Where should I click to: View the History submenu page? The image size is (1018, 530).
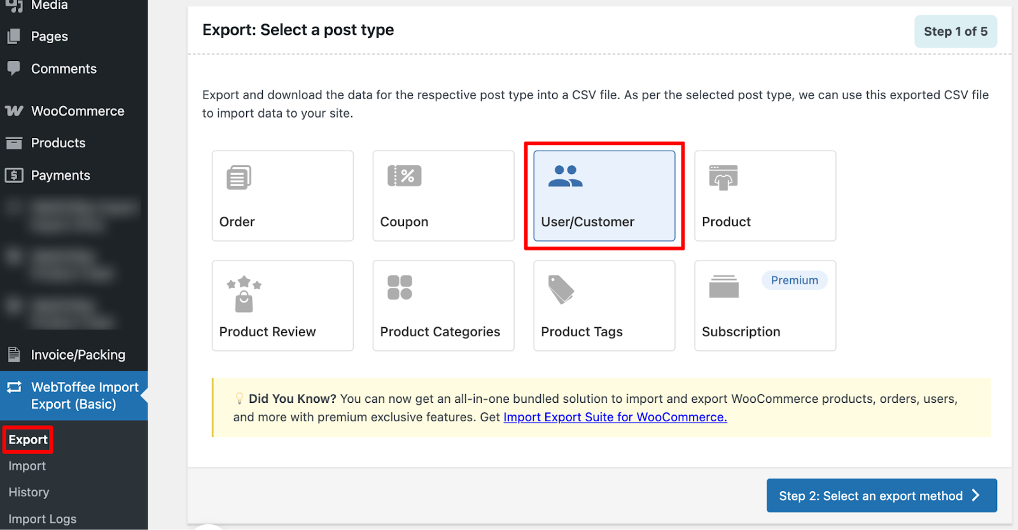(x=29, y=493)
